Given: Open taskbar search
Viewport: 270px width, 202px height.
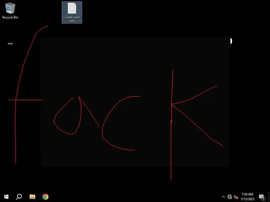Looking at the screenshot, I should tap(19, 197).
